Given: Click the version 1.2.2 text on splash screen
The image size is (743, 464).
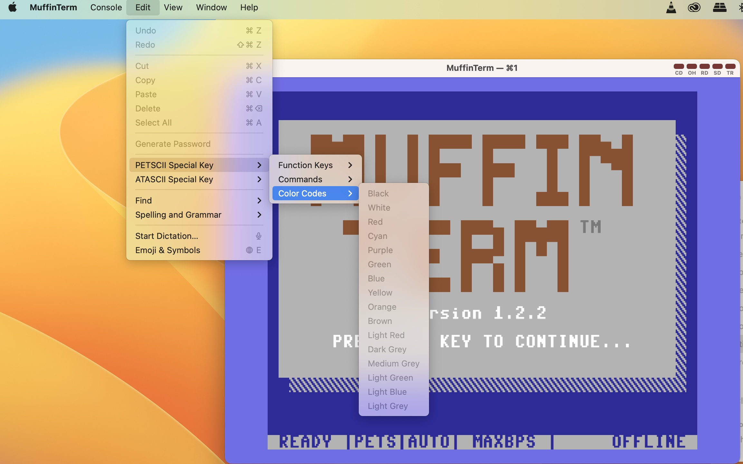Looking at the screenshot, I should (488, 313).
